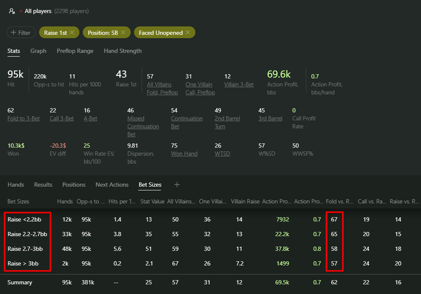
Task: Open the Hands sub-tab
Action: coord(16,185)
